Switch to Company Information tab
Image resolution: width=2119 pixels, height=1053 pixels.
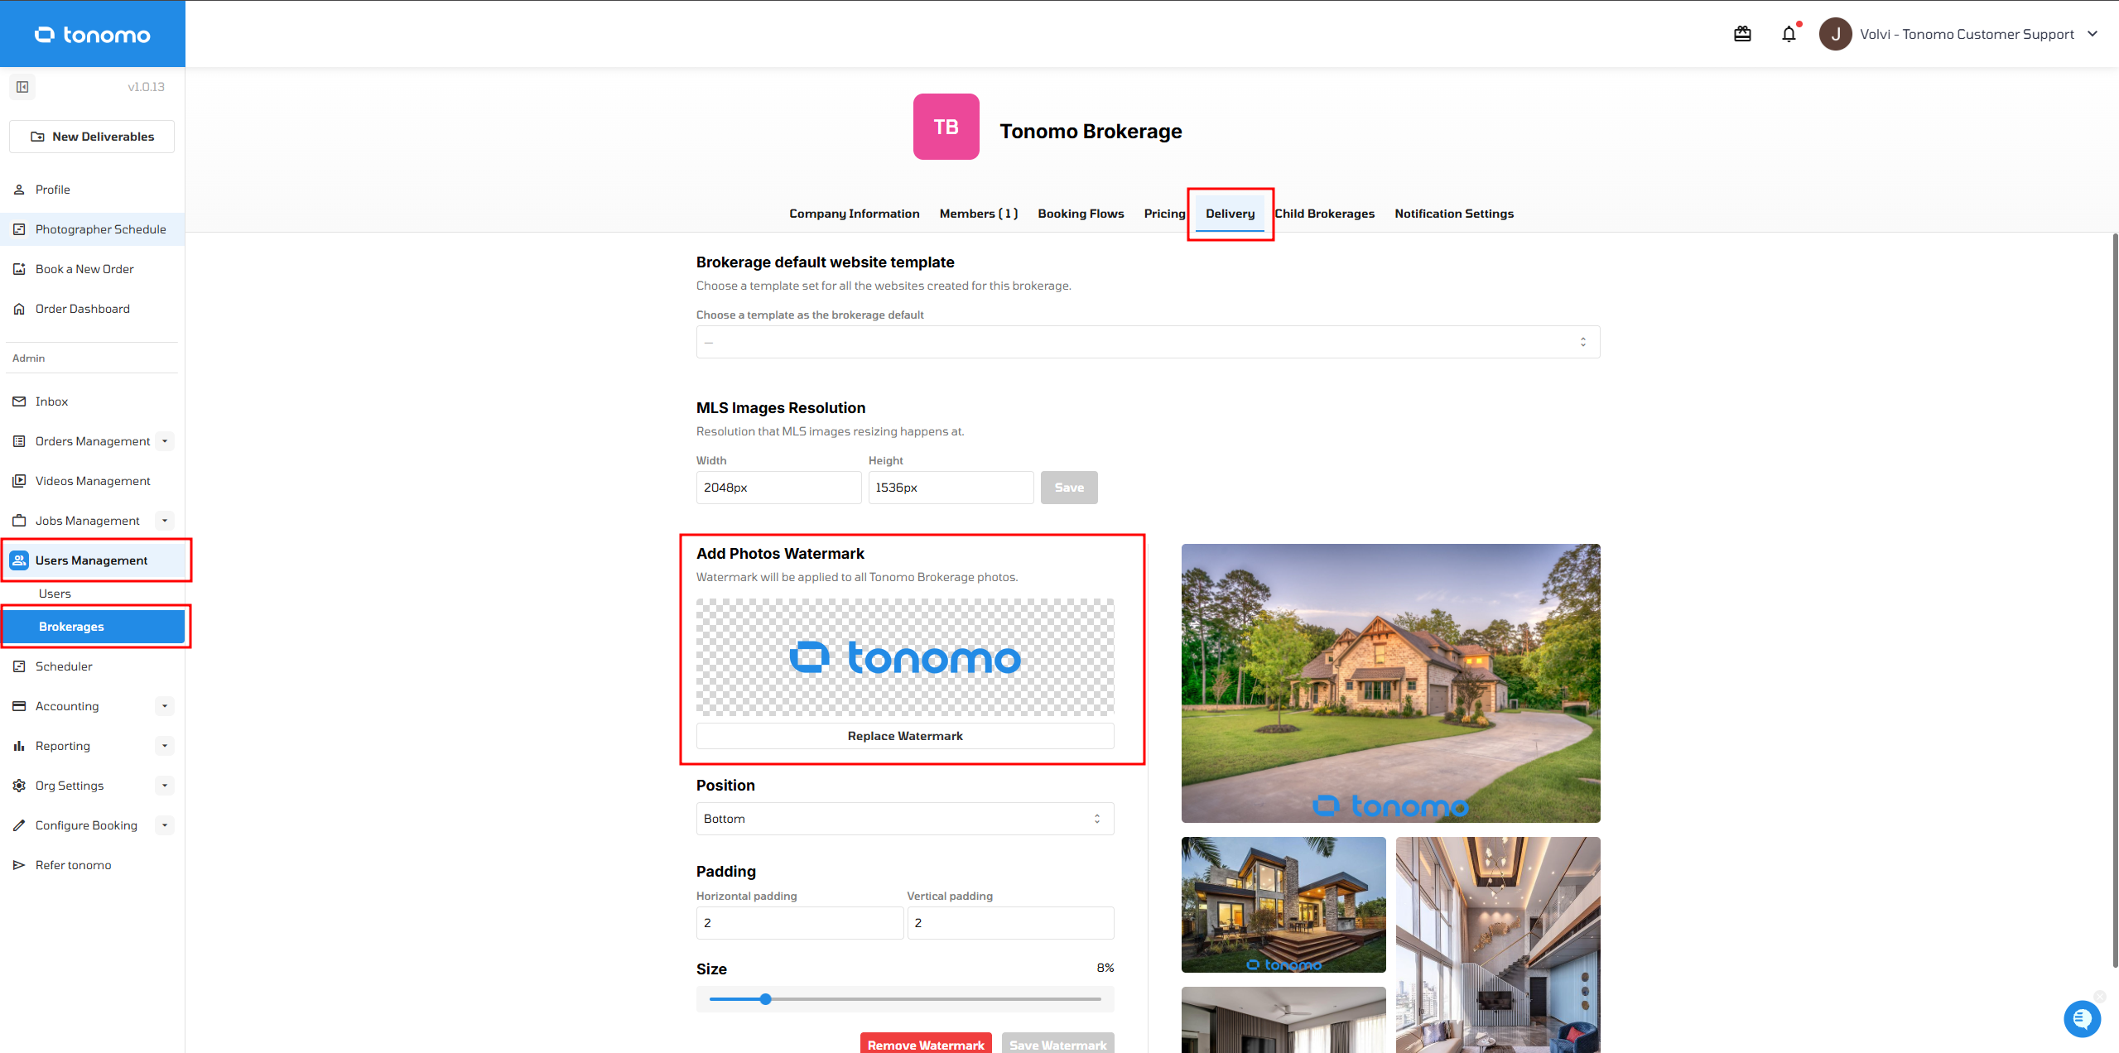tap(854, 214)
